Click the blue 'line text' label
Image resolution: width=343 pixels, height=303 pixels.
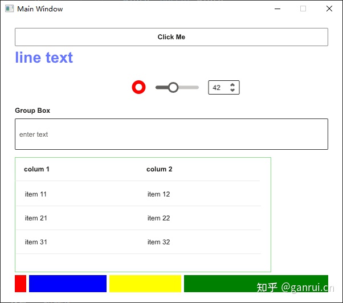coord(44,58)
